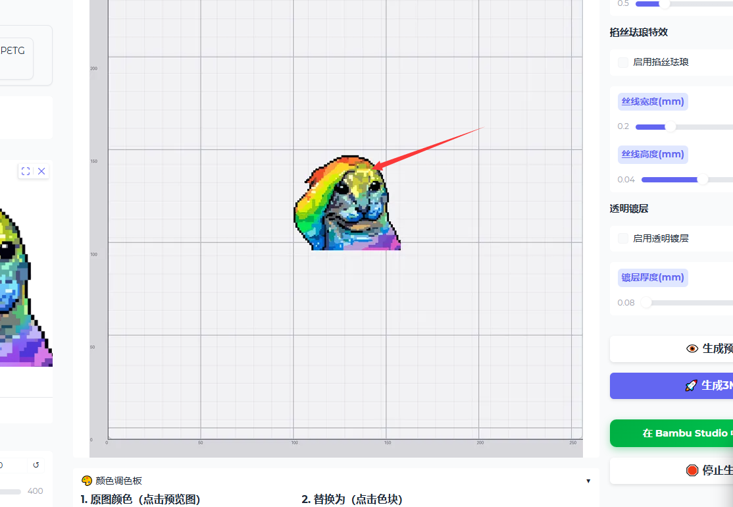733x507 pixels.
Task: Click the reset rotation arrow icon
Action: (36, 465)
